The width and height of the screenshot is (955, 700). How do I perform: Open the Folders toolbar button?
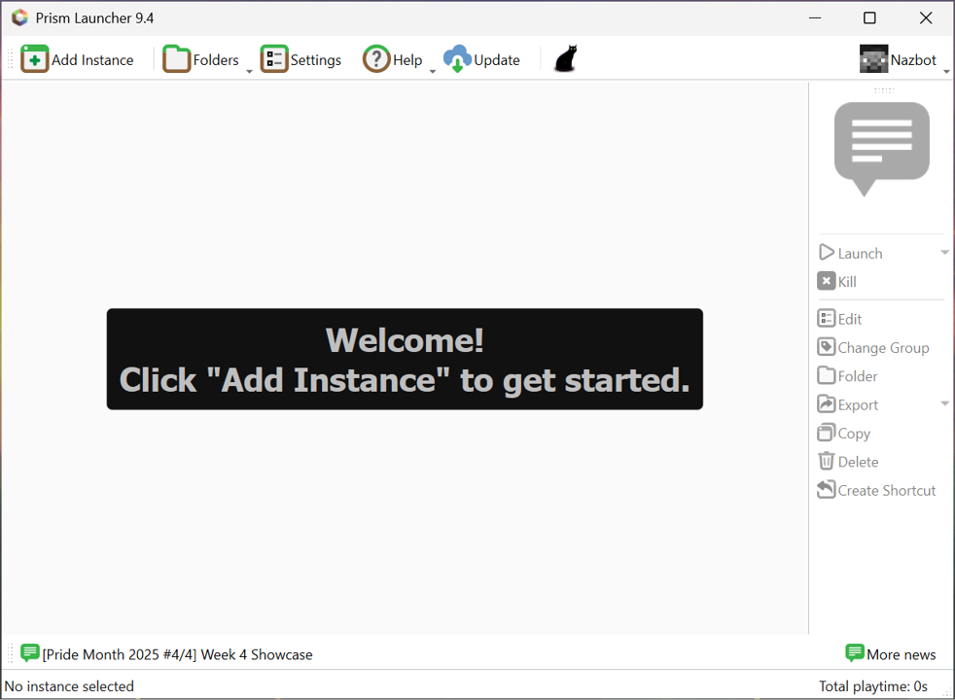(200, 59)
